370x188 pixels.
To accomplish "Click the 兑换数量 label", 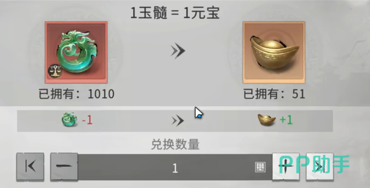I will (x=175, y=144).
